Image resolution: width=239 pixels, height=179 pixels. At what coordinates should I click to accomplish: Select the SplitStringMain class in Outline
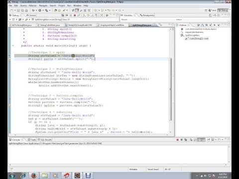coord(192,35)
